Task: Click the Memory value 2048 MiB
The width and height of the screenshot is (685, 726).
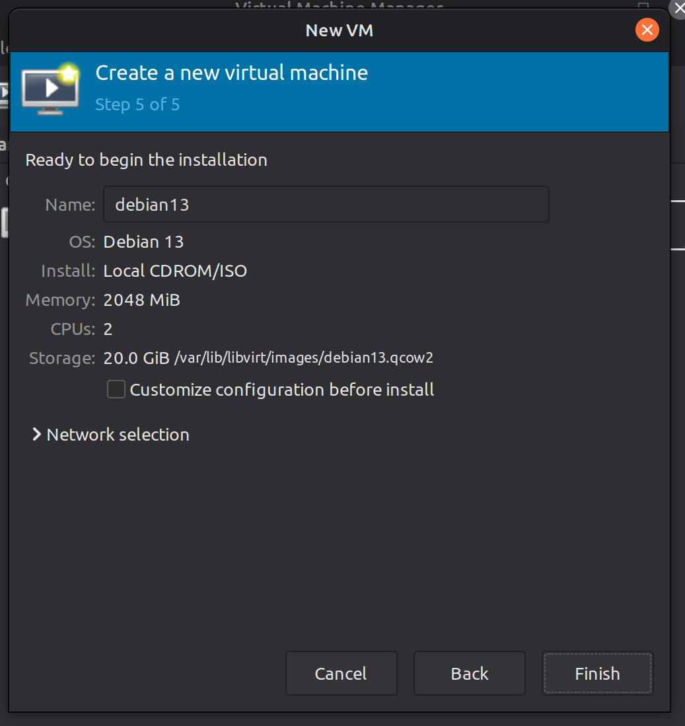Action: pos(141,300)
